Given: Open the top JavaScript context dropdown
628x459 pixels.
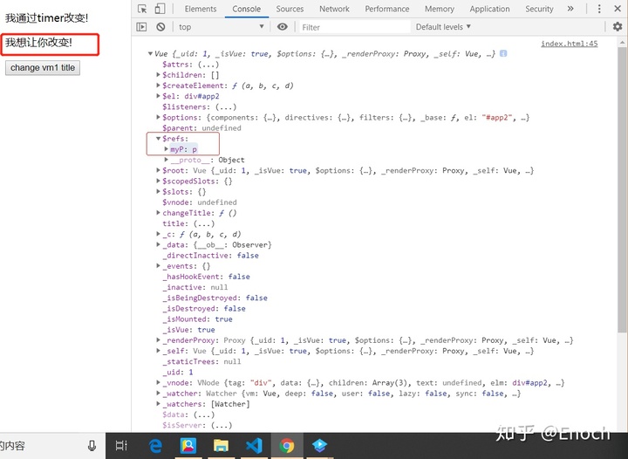Looking at the screenshot, I should 221,27.
